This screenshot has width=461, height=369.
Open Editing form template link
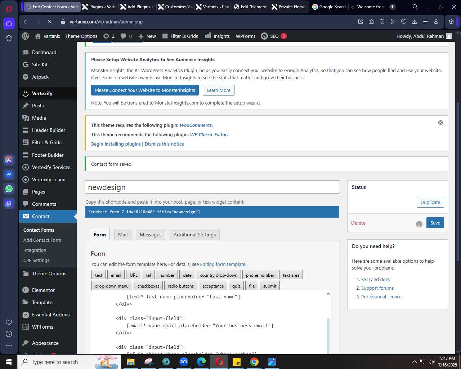223,264
